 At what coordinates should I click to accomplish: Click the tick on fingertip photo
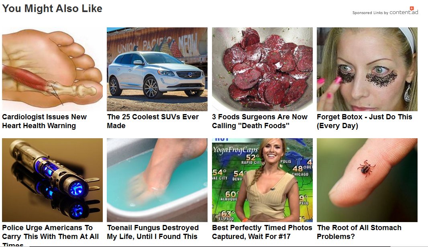tap(367, 180)
